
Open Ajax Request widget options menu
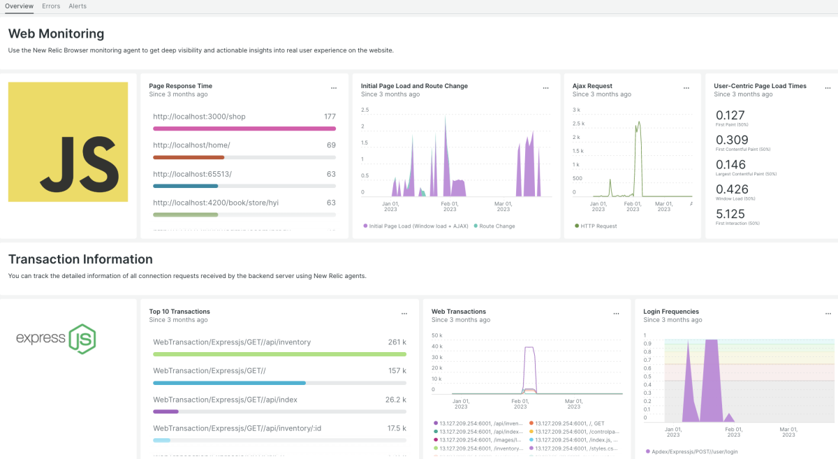[x=686, y=88]
